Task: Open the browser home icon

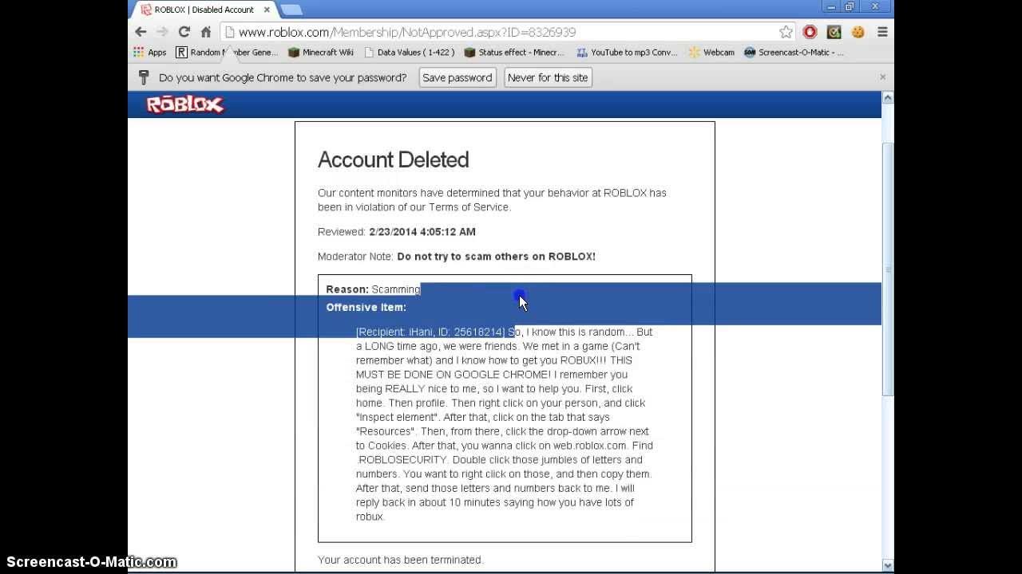Action: (x=205, y=32)
